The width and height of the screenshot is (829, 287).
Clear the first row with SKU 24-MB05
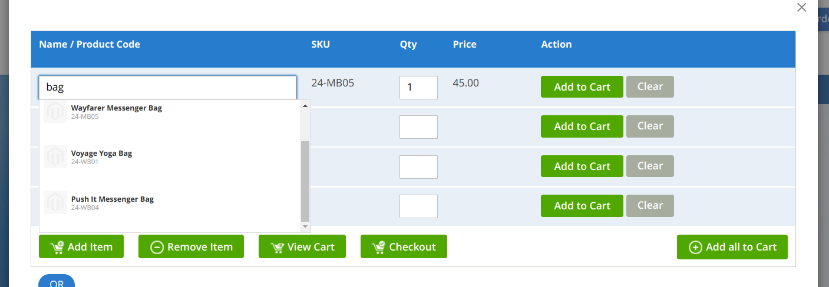pyautogui.click(x=650, y=86)
